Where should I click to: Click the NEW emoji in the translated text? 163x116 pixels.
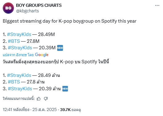click(x=65, y=89)
